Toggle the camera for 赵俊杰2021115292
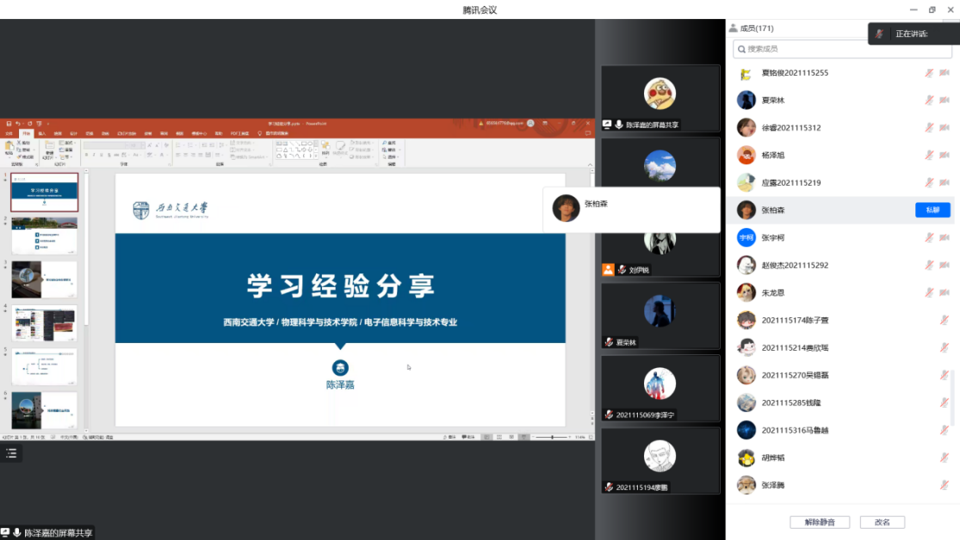 (x=945, y=266)
